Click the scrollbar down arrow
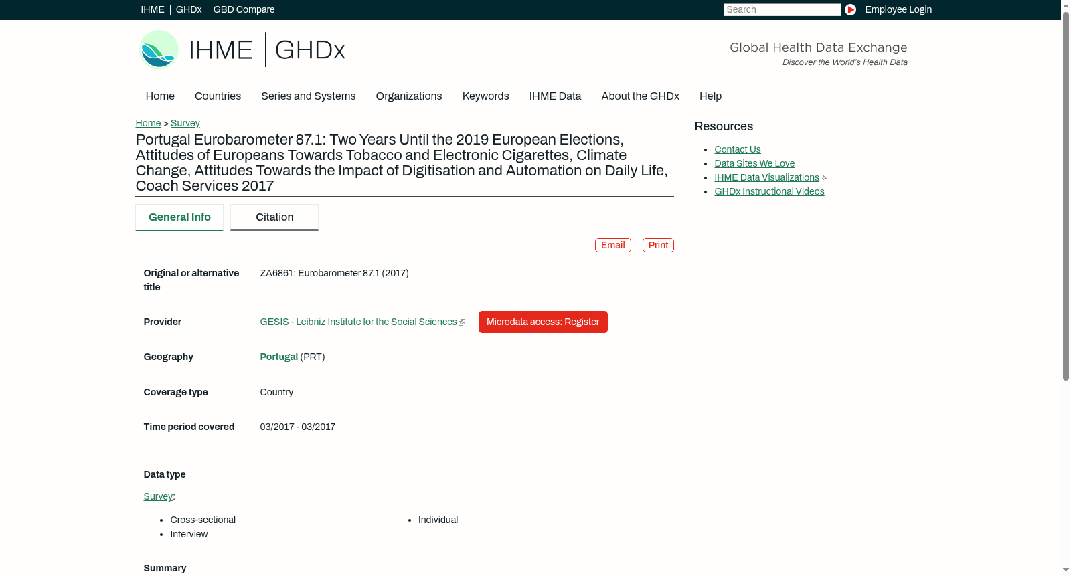 click(x=1066, y=571)
